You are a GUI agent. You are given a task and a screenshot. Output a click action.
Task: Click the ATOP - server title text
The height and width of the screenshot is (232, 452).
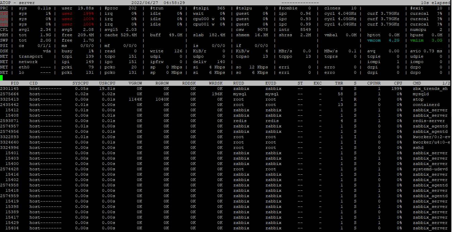(17, 3)
